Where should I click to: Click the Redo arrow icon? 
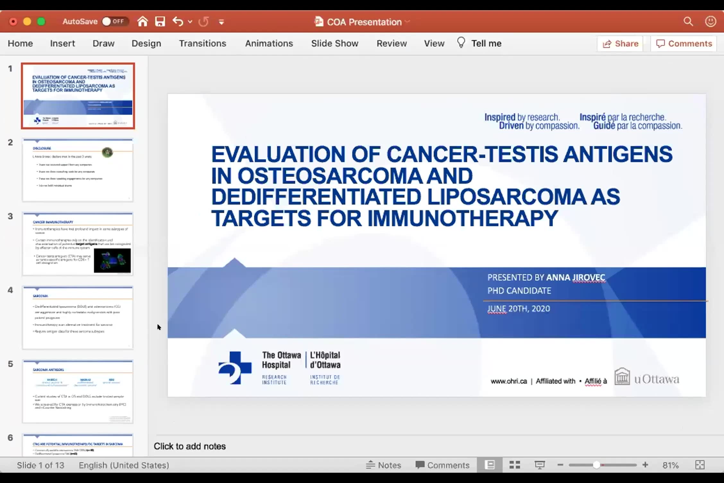203,22
